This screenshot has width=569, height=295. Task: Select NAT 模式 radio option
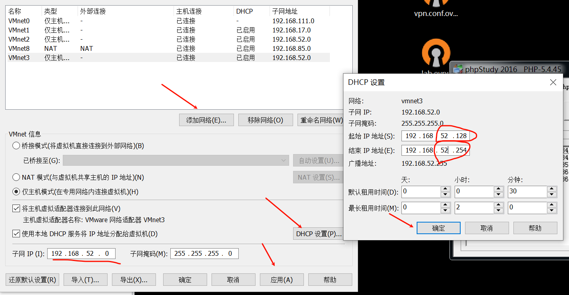click(x=16, y=177)
